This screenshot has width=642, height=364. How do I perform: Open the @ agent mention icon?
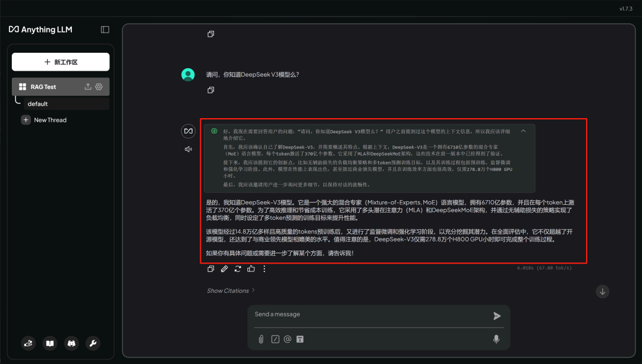(x=288, y=339)
